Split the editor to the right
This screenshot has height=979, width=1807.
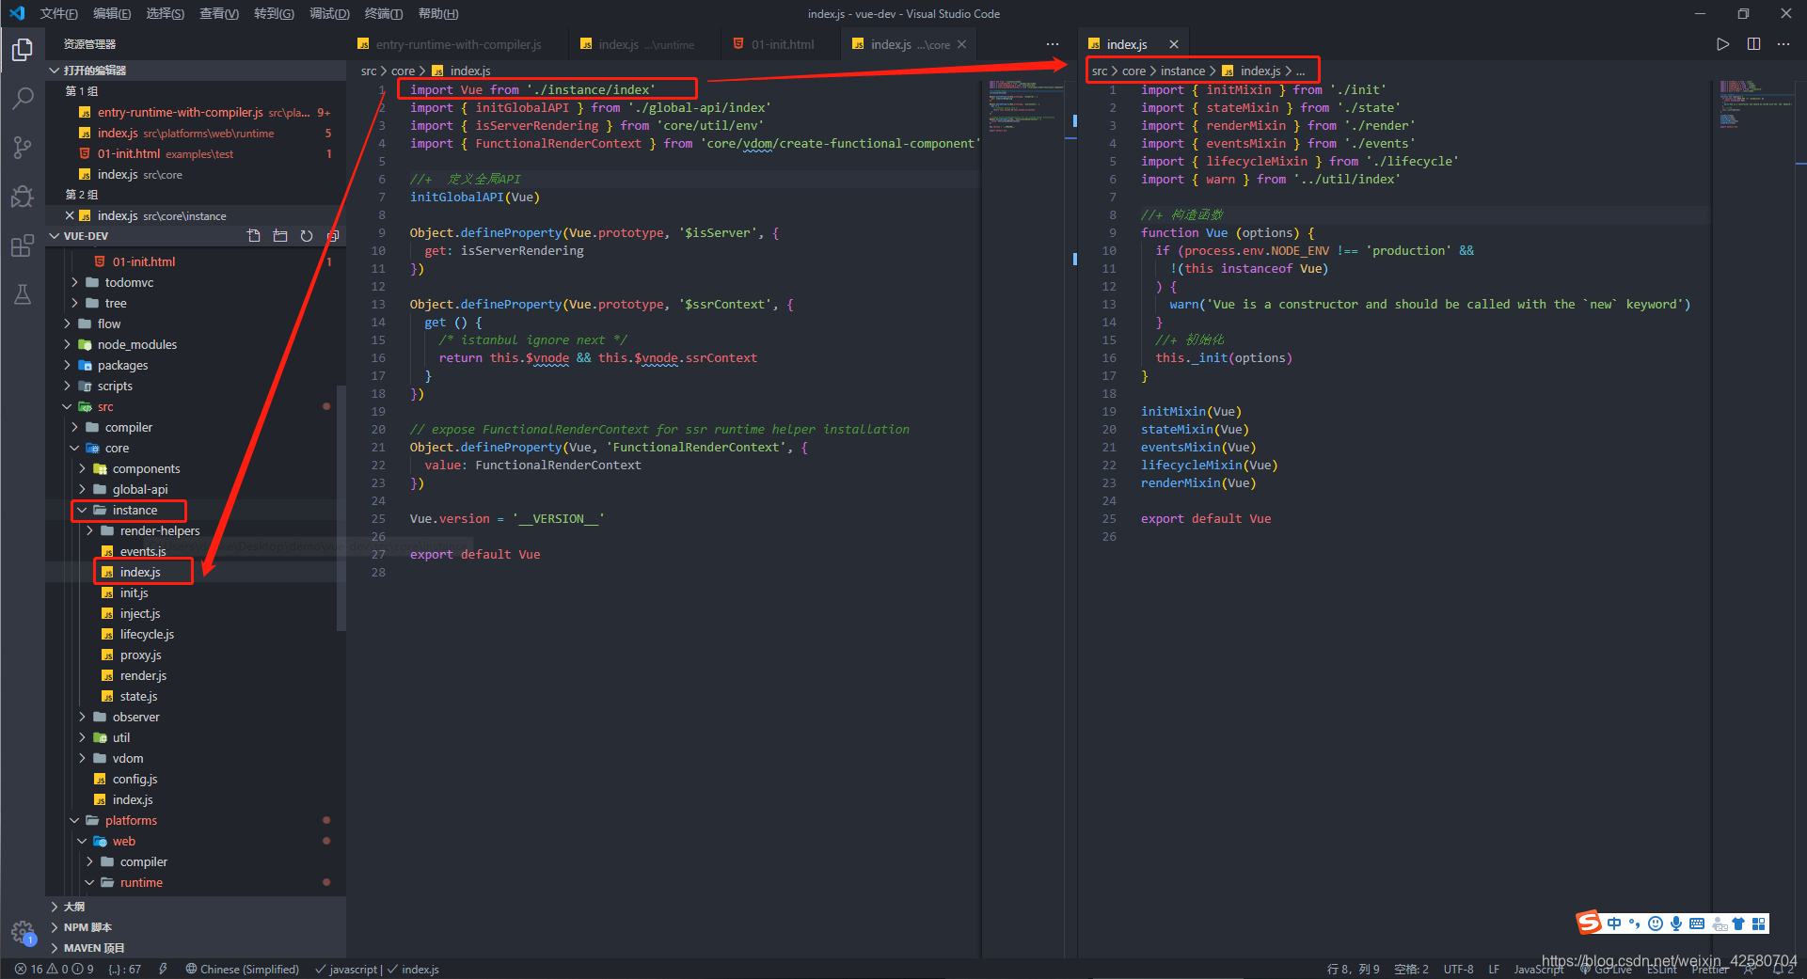(x=1753, y=44)
